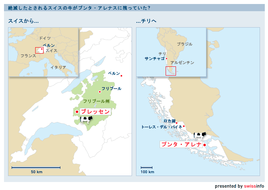Select the スイスから… heading
The width and height of the screenshot is (268, 190).
point(24,21)
